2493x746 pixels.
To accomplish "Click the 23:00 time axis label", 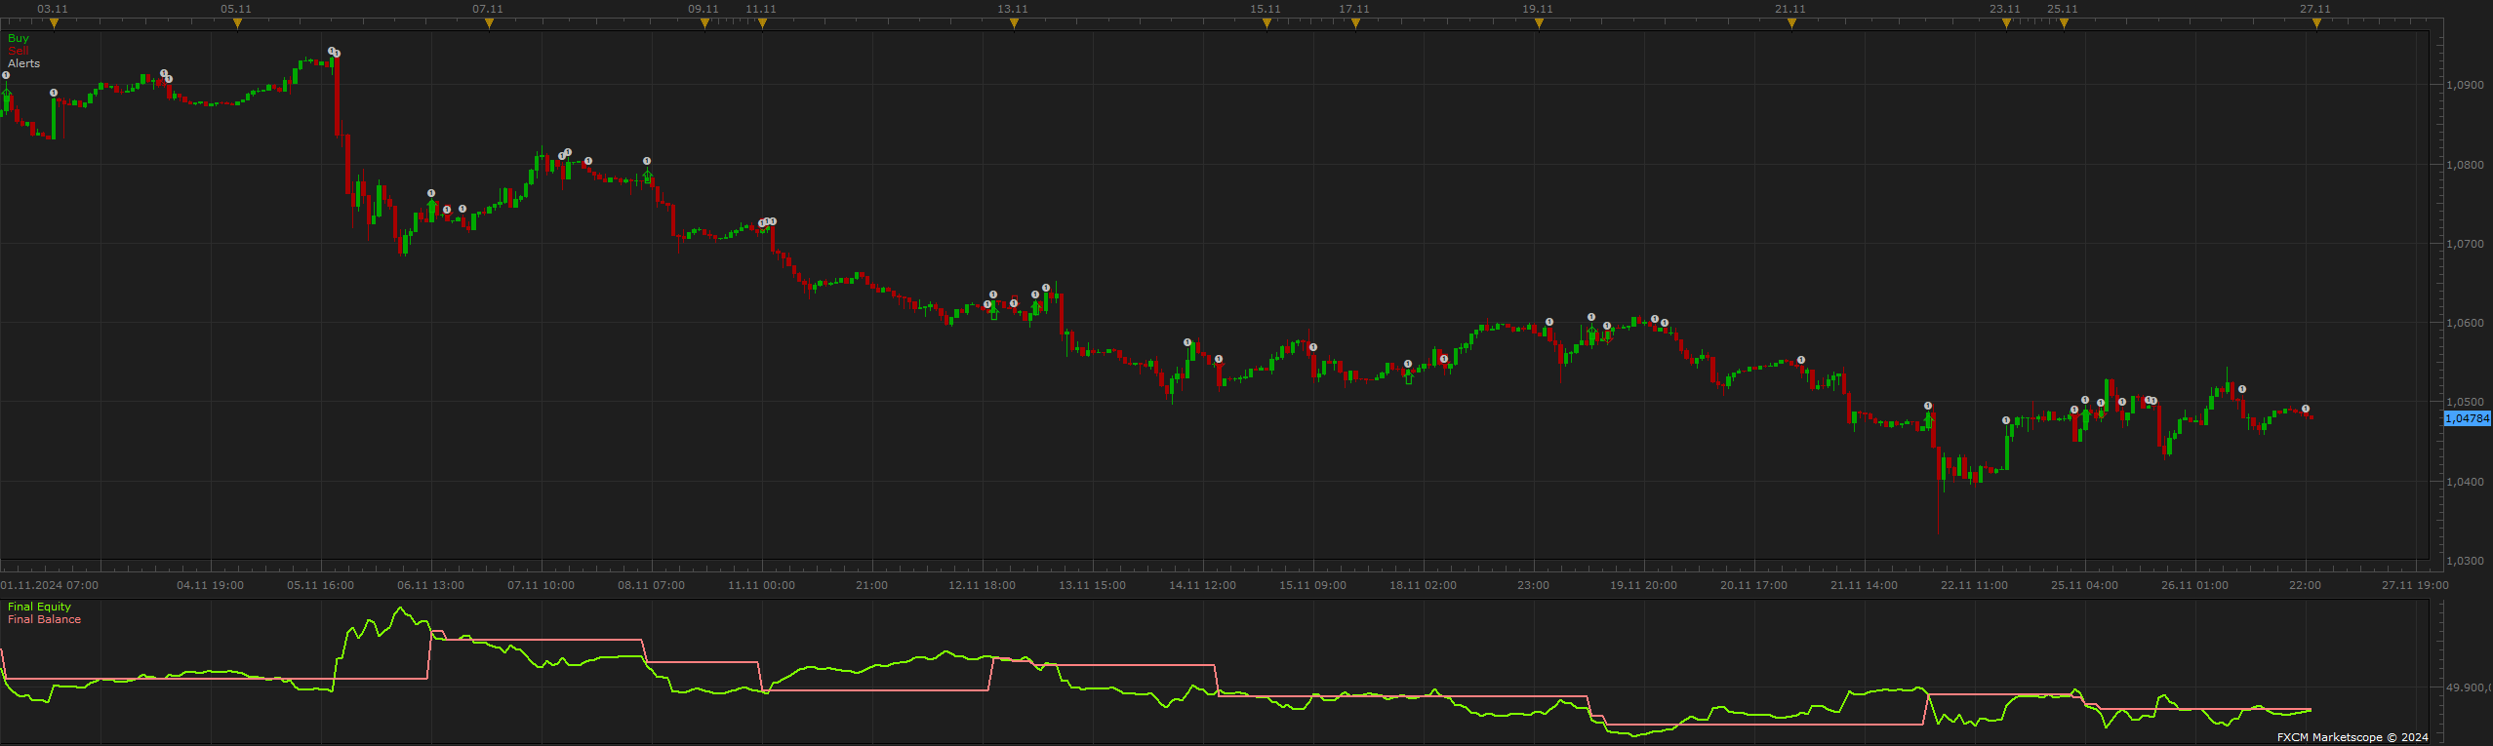I will pyautogui.click(x=1533, y=585).
